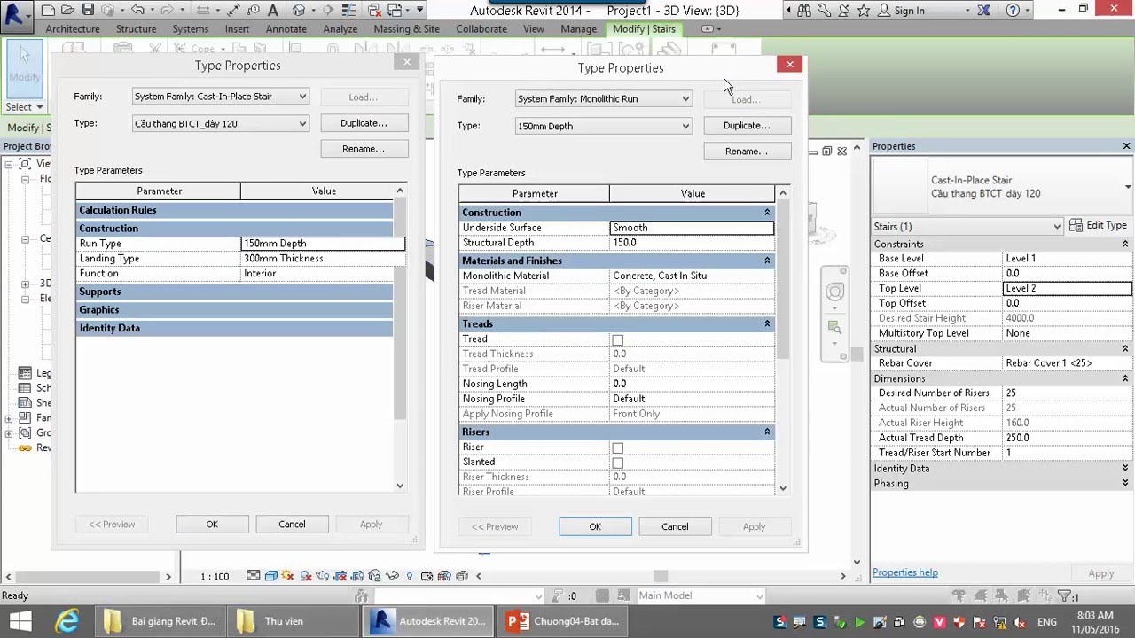Viewport: 1135px width, 638px height.
Task: Collapse the Dimensions section in Properties
Action: (x=1125, y=378)
